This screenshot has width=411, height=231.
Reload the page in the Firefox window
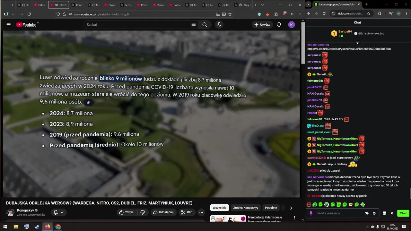point(29,14)
